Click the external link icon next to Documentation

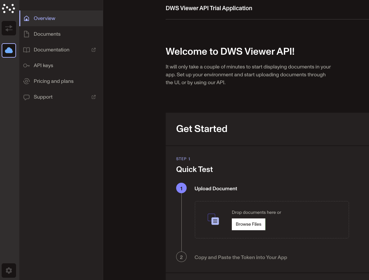pyautogui.click(x=94, y=50)
